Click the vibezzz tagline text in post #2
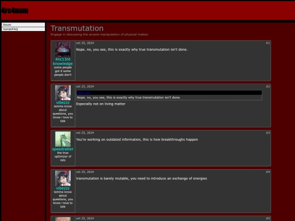The height and width of the screenshot is (221, 295). click(63, 114)
